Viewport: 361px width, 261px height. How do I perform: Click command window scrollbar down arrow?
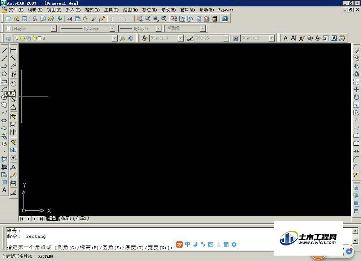click(x=356, y=241)
